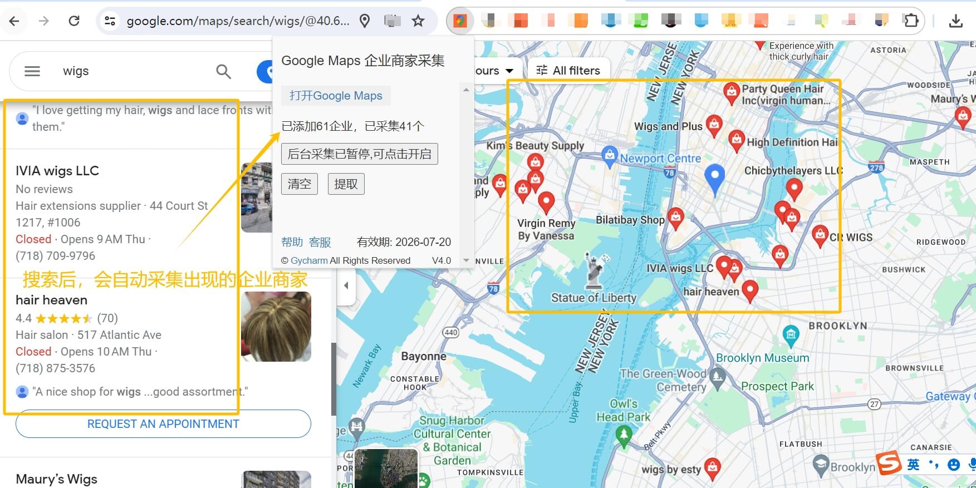Select the Maury's Wigs listing
The height and width of the screenshot is (488, 976).
[56, 479]
